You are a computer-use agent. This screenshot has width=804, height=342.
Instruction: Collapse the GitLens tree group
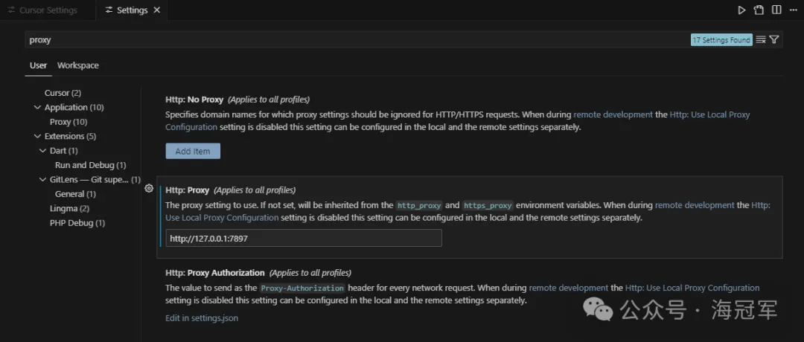pyautogui.click(x=43, y=180)
